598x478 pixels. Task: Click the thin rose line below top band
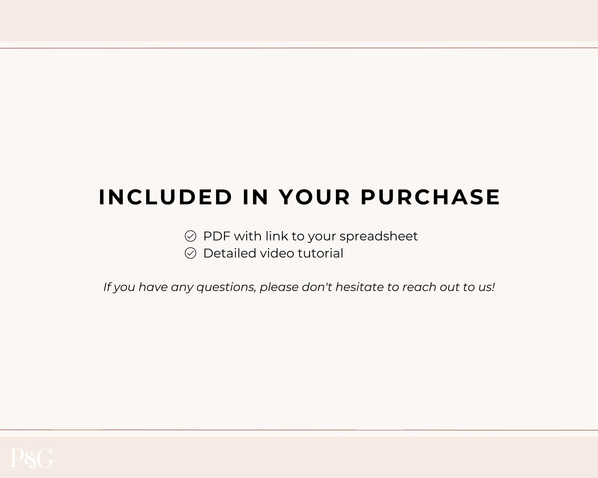pos(299,48)
